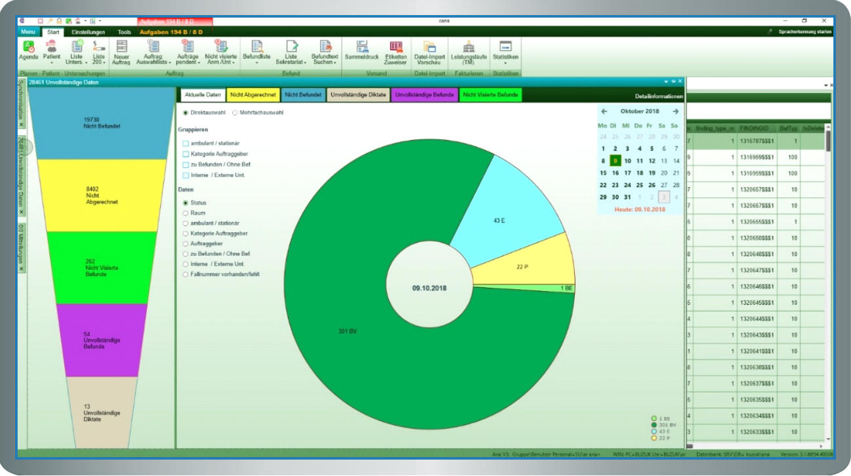The width and height of the screenshot is (851, 476).
Task: Open Etiketten Zuweiser label tool
Action: [x=396, y=47]
